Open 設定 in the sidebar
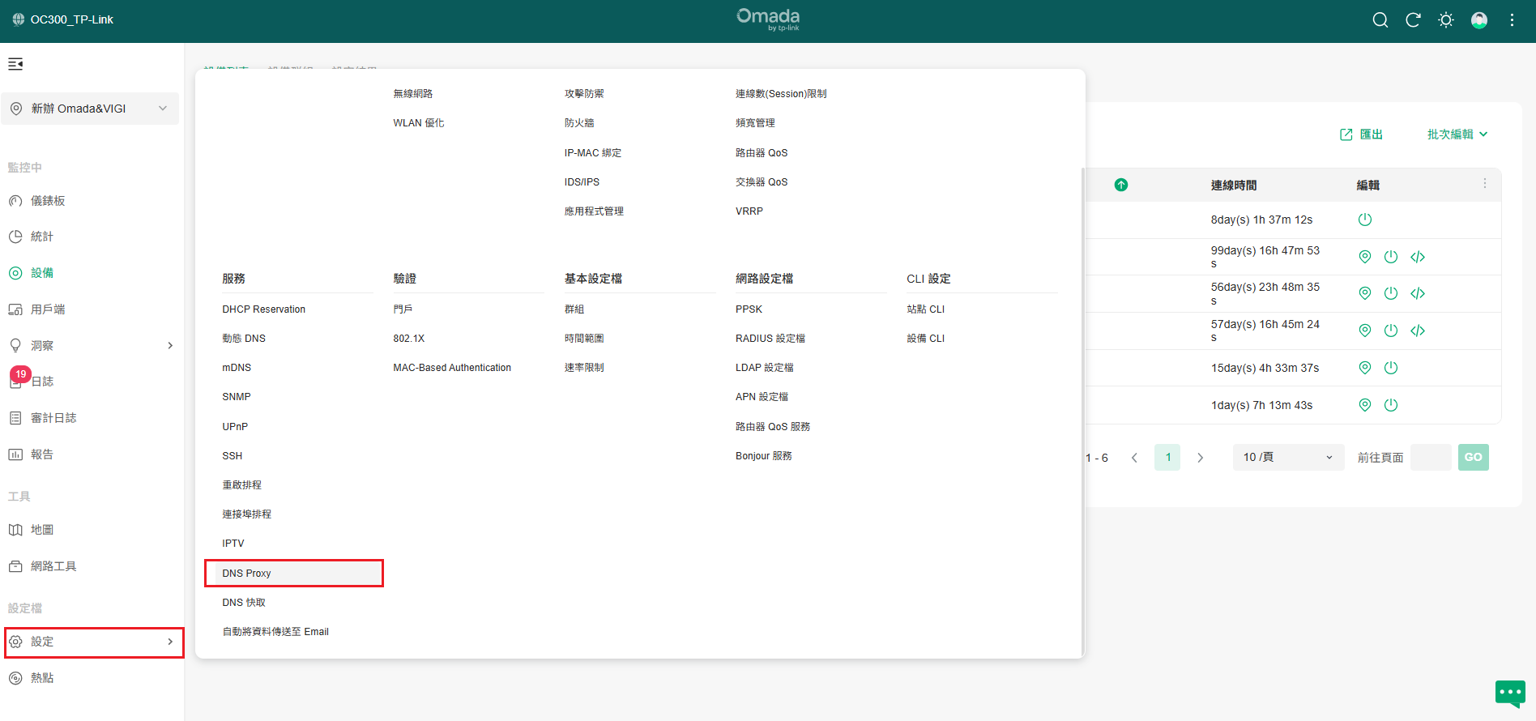The width and height of the screenshot is (1536, 721). [x=92, y=642]
